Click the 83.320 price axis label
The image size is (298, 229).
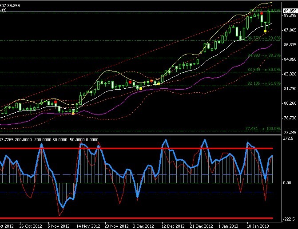(290, 74)
